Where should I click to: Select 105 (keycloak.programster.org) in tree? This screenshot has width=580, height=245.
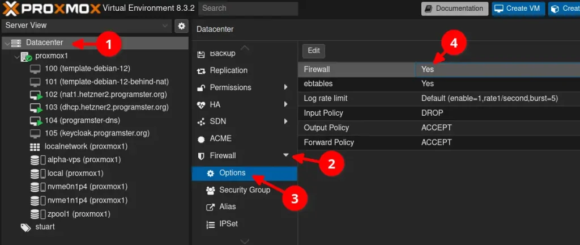coord(97,133)
